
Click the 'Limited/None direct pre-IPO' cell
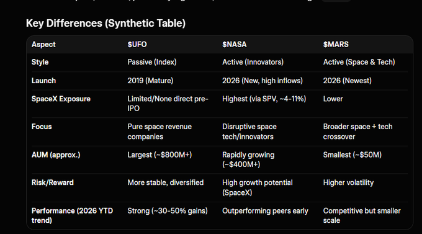[x=168, y=104]
